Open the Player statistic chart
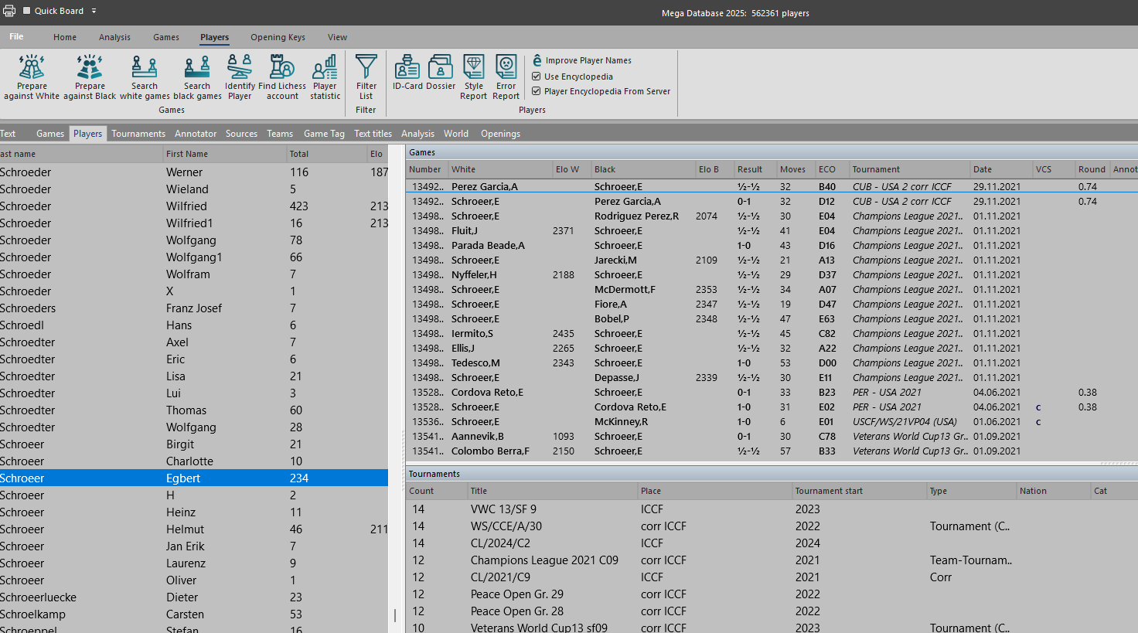Image resolution: width=1138 pixels, height=633 pixels. coord(325,77)
